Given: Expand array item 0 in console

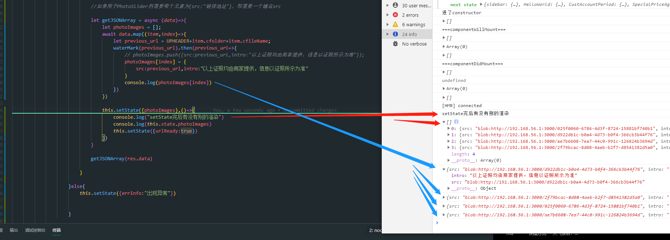Looking at the screenshot, I should [x=449, y=129].
